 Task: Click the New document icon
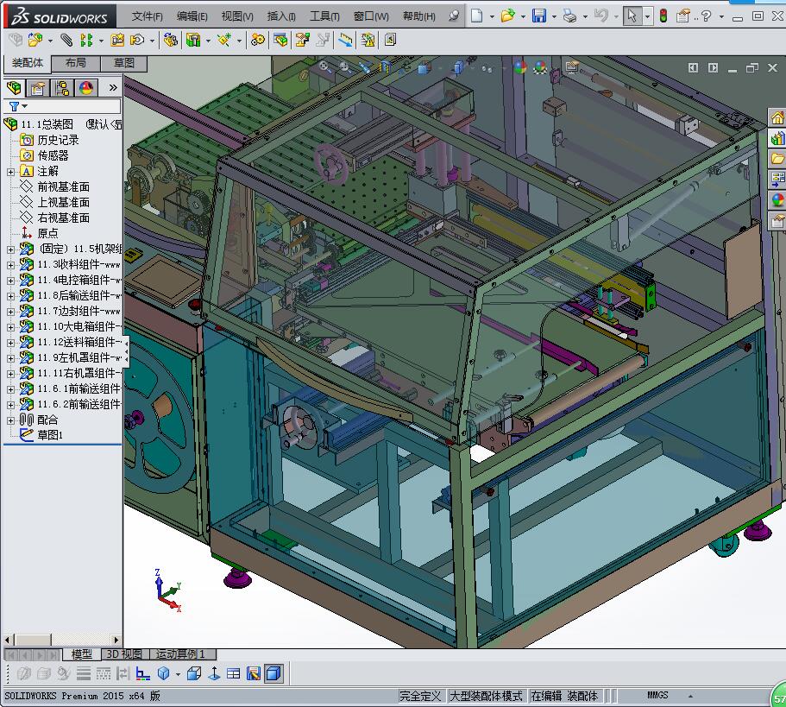[477, 16]
